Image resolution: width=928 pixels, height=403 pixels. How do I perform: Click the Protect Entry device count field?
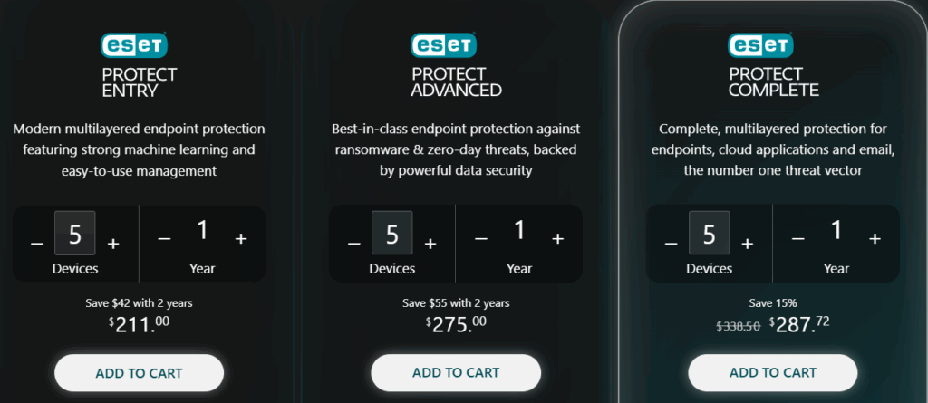point(75,234)
